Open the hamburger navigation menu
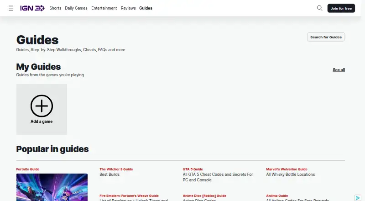The height and width of the screenshot is (201, 365). coord(11,8)
